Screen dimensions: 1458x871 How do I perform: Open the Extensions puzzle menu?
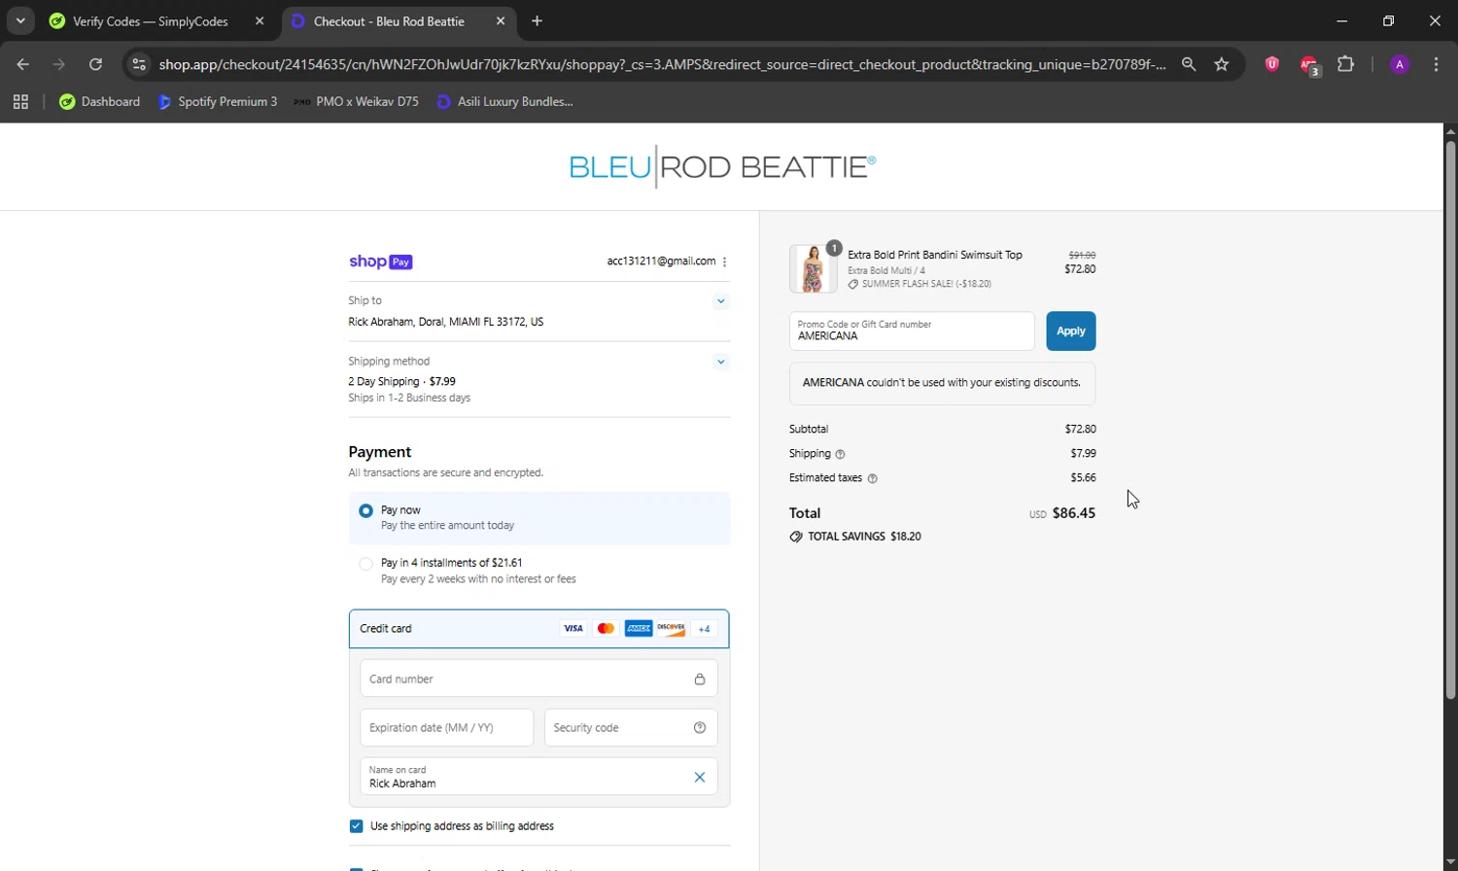[1345, 64]
